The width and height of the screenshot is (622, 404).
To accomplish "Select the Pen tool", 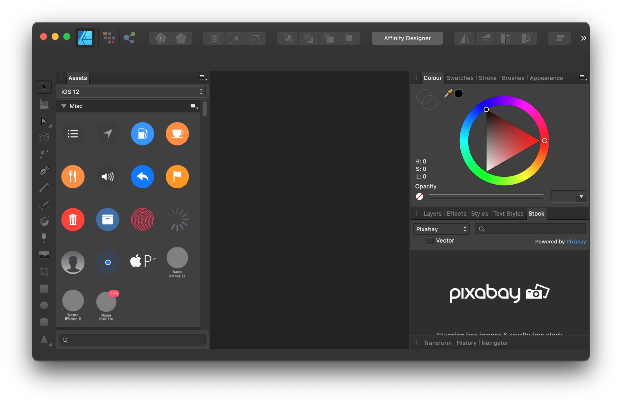I will [44, 171].
